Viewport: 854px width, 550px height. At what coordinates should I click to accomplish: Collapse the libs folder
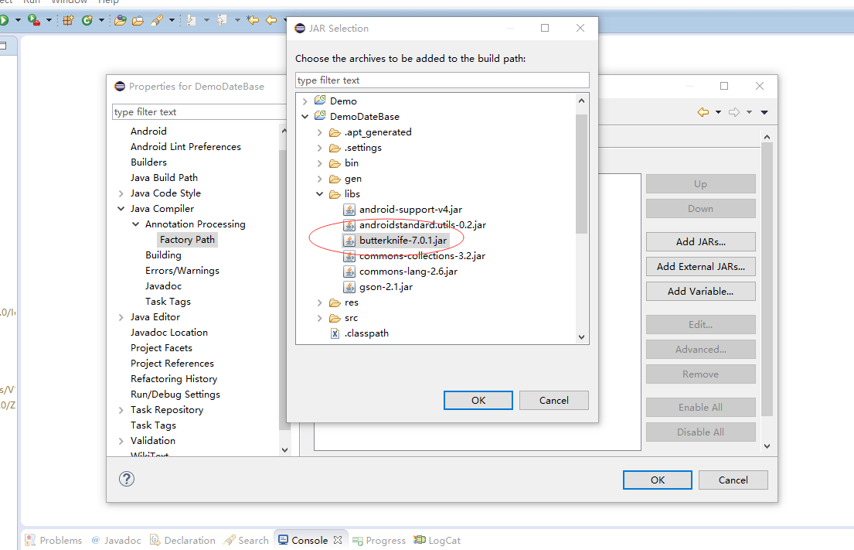point(320,194)
